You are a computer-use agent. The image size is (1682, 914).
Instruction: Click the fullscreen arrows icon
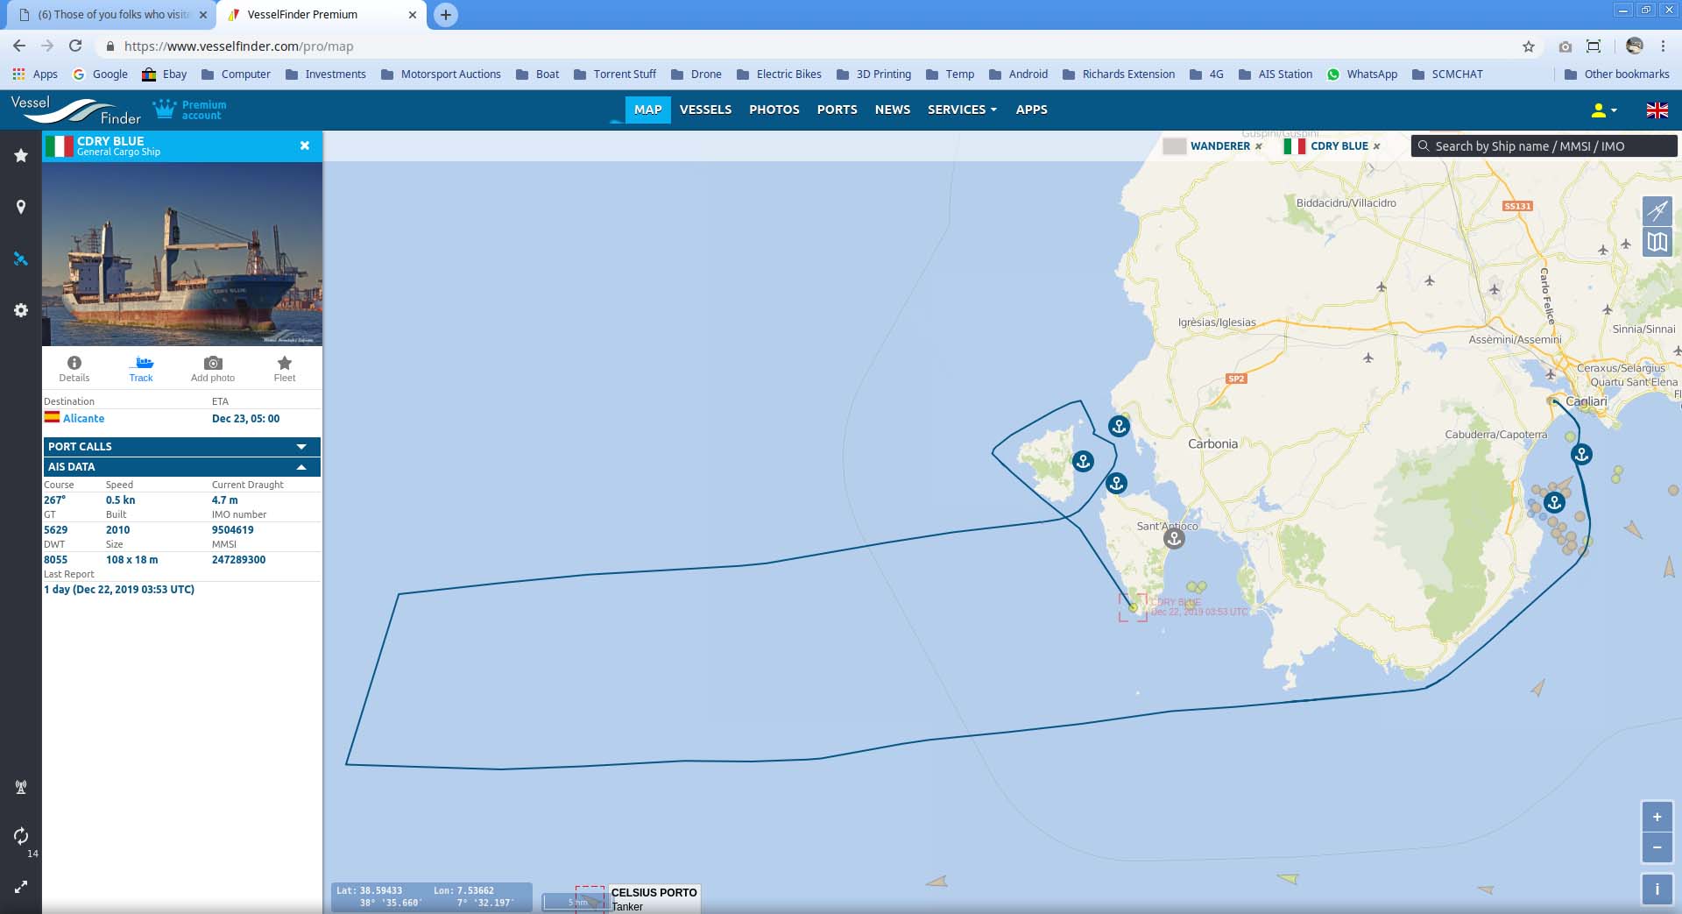coord(21,887)
